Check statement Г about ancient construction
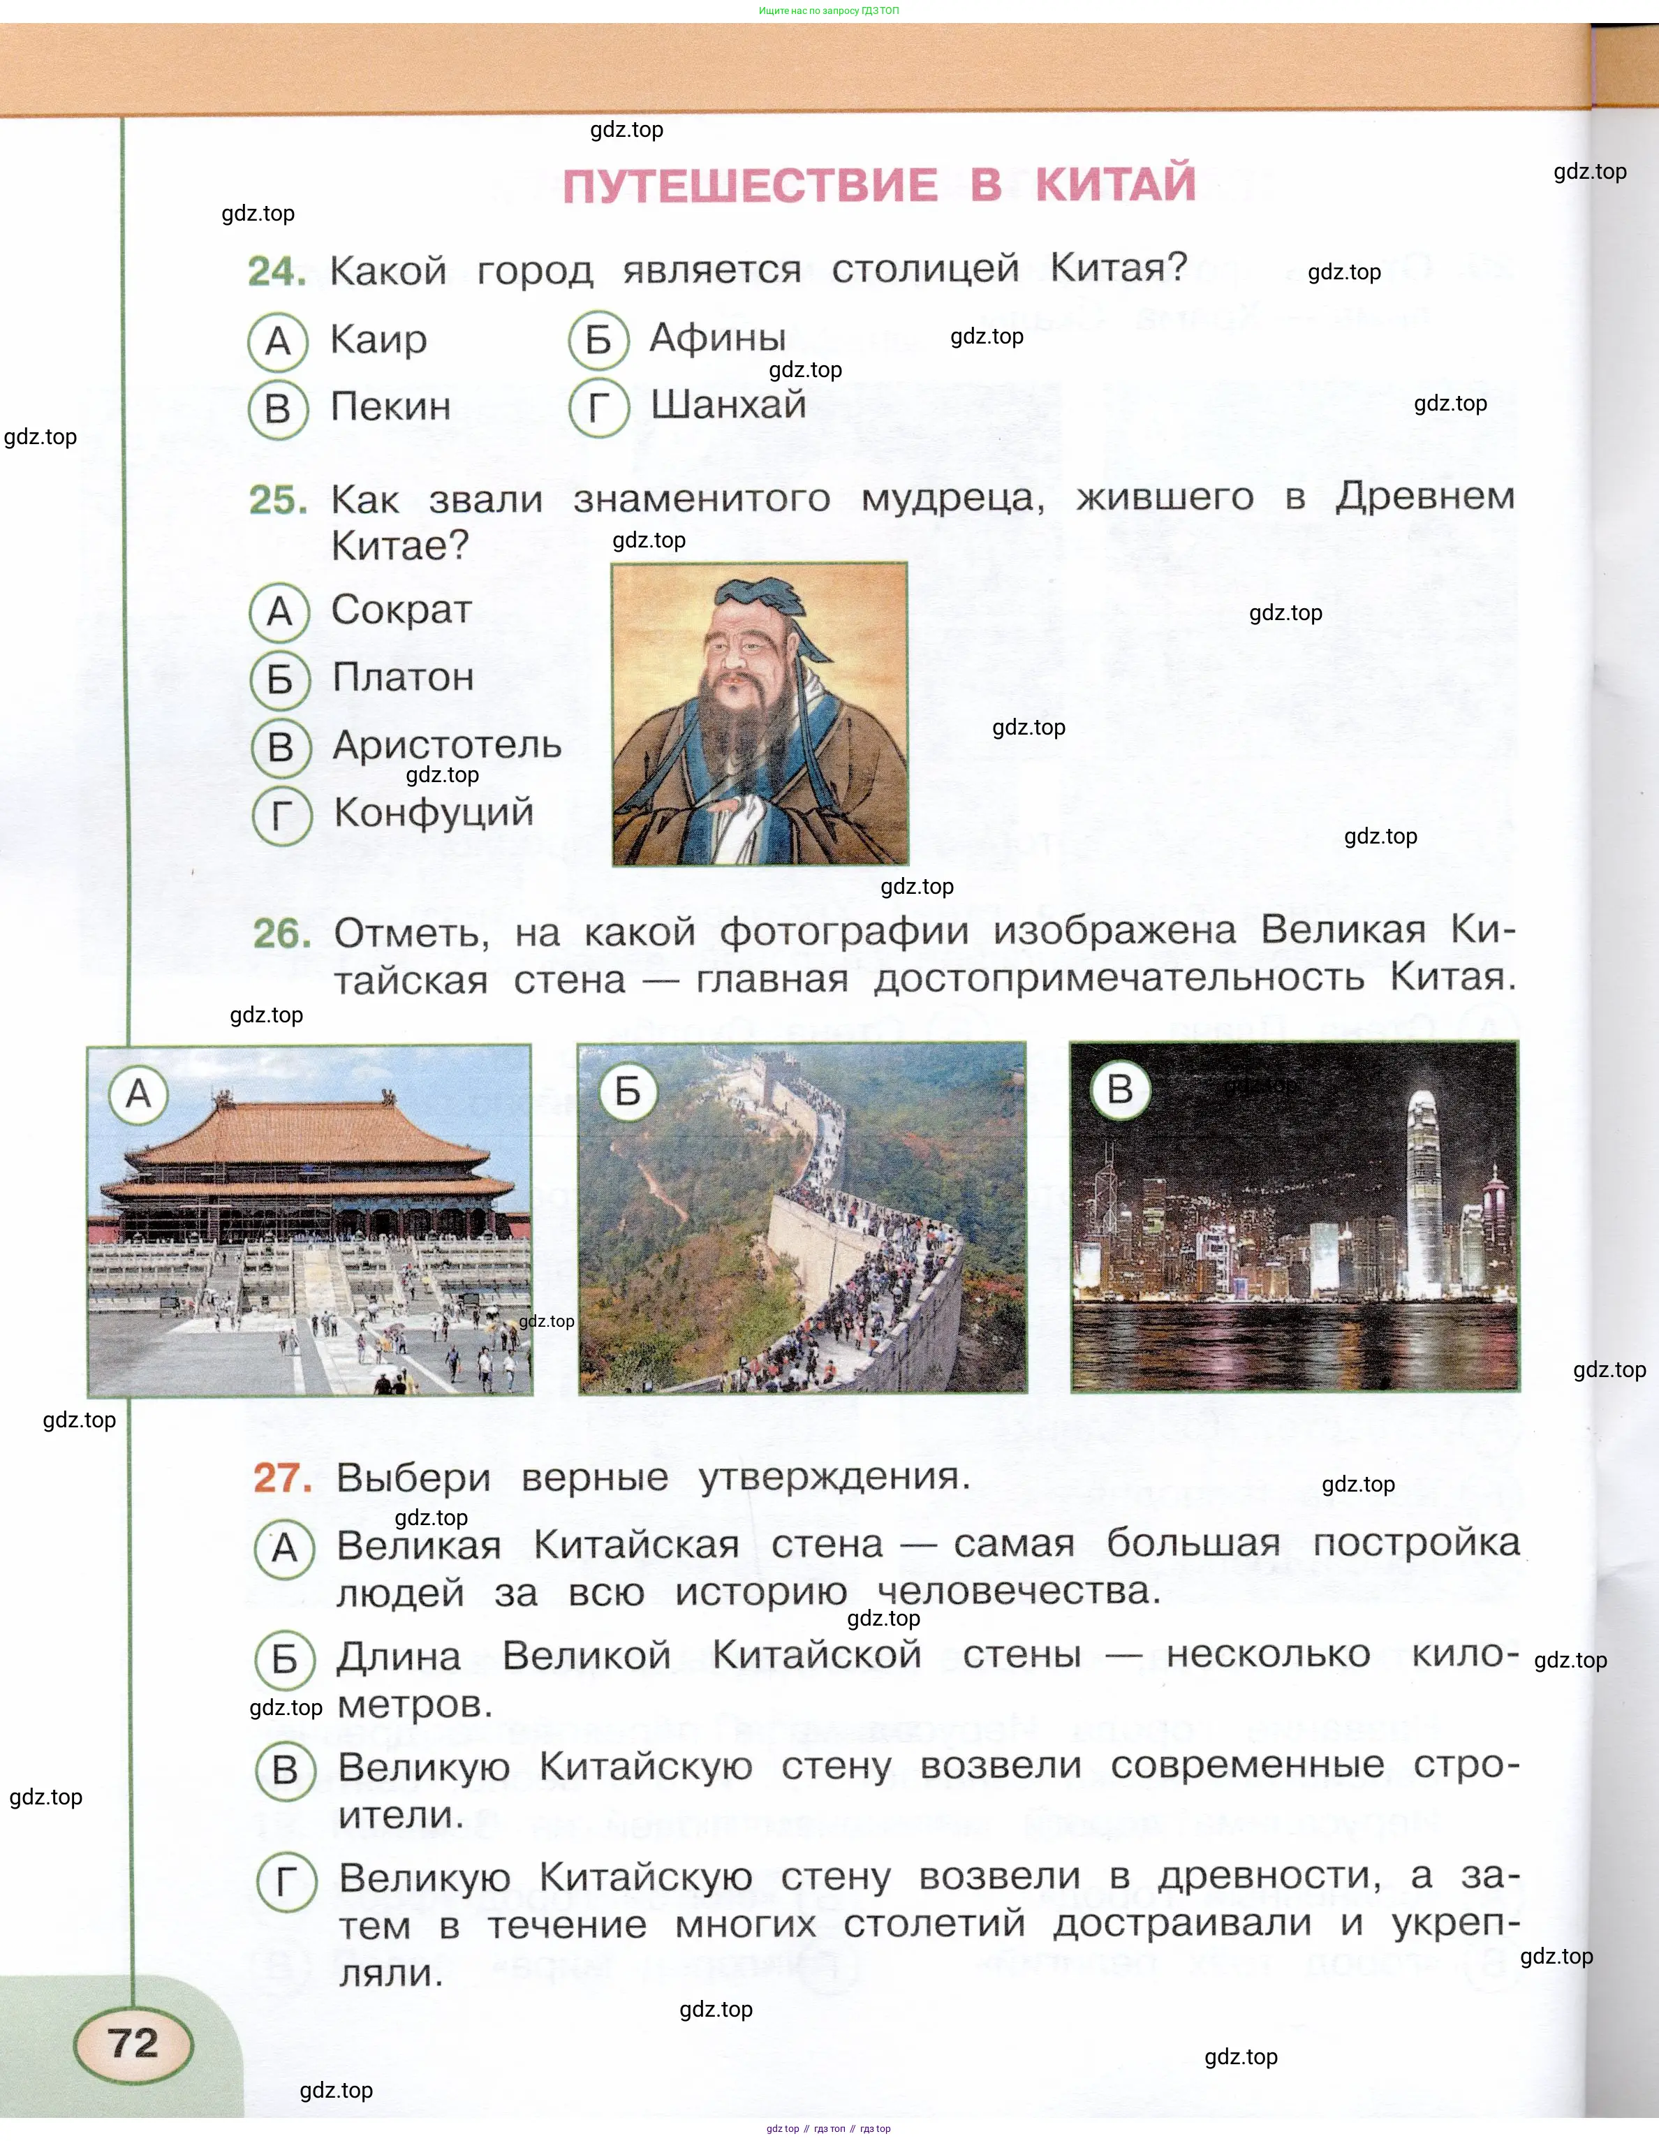The height and width of the screenshot is (2141, 1659). pos(286,1881)
